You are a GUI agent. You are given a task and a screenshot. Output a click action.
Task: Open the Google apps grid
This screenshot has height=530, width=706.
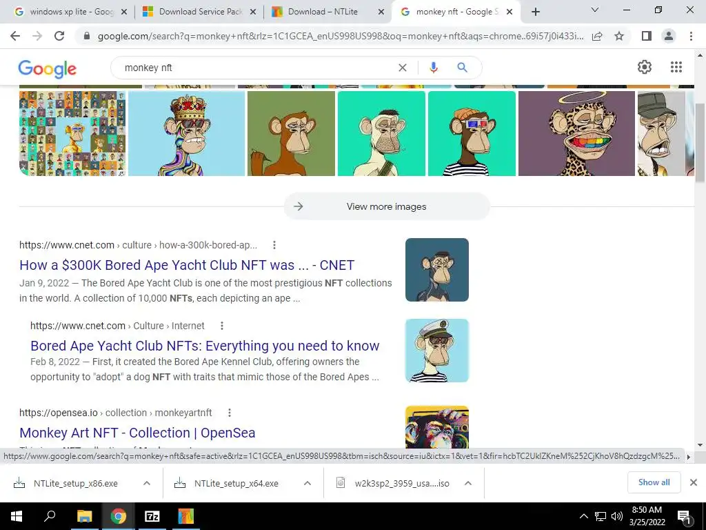pos(676,67)
